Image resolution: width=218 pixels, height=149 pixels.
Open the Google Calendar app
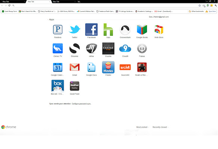pos(58,67)
